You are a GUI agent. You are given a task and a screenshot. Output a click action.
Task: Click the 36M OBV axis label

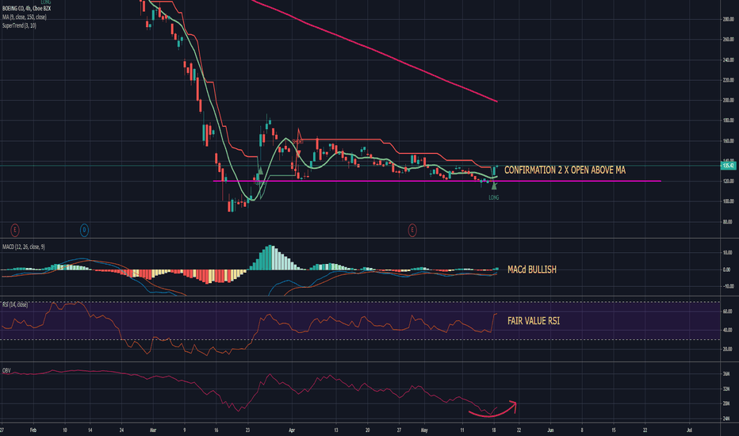[x=726, y=374]
